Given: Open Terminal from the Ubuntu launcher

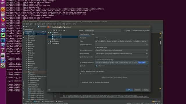Looking at the screenshot, I should (3, 55).
